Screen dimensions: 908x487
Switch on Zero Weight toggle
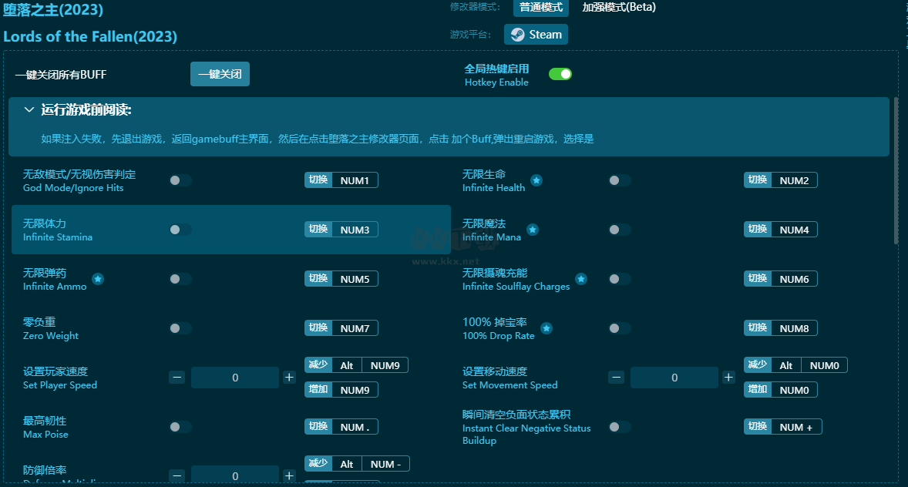point(180,328)
